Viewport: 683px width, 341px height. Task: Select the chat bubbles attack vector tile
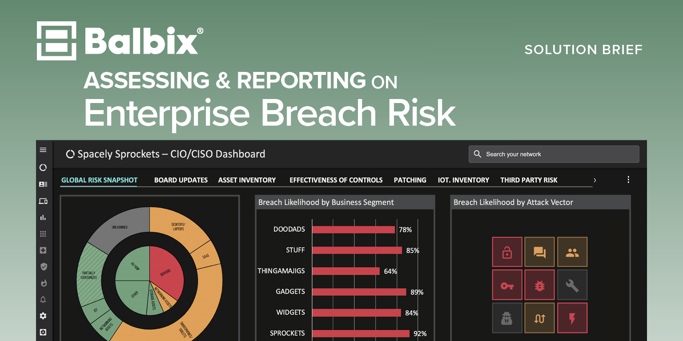tap(540, 252)
